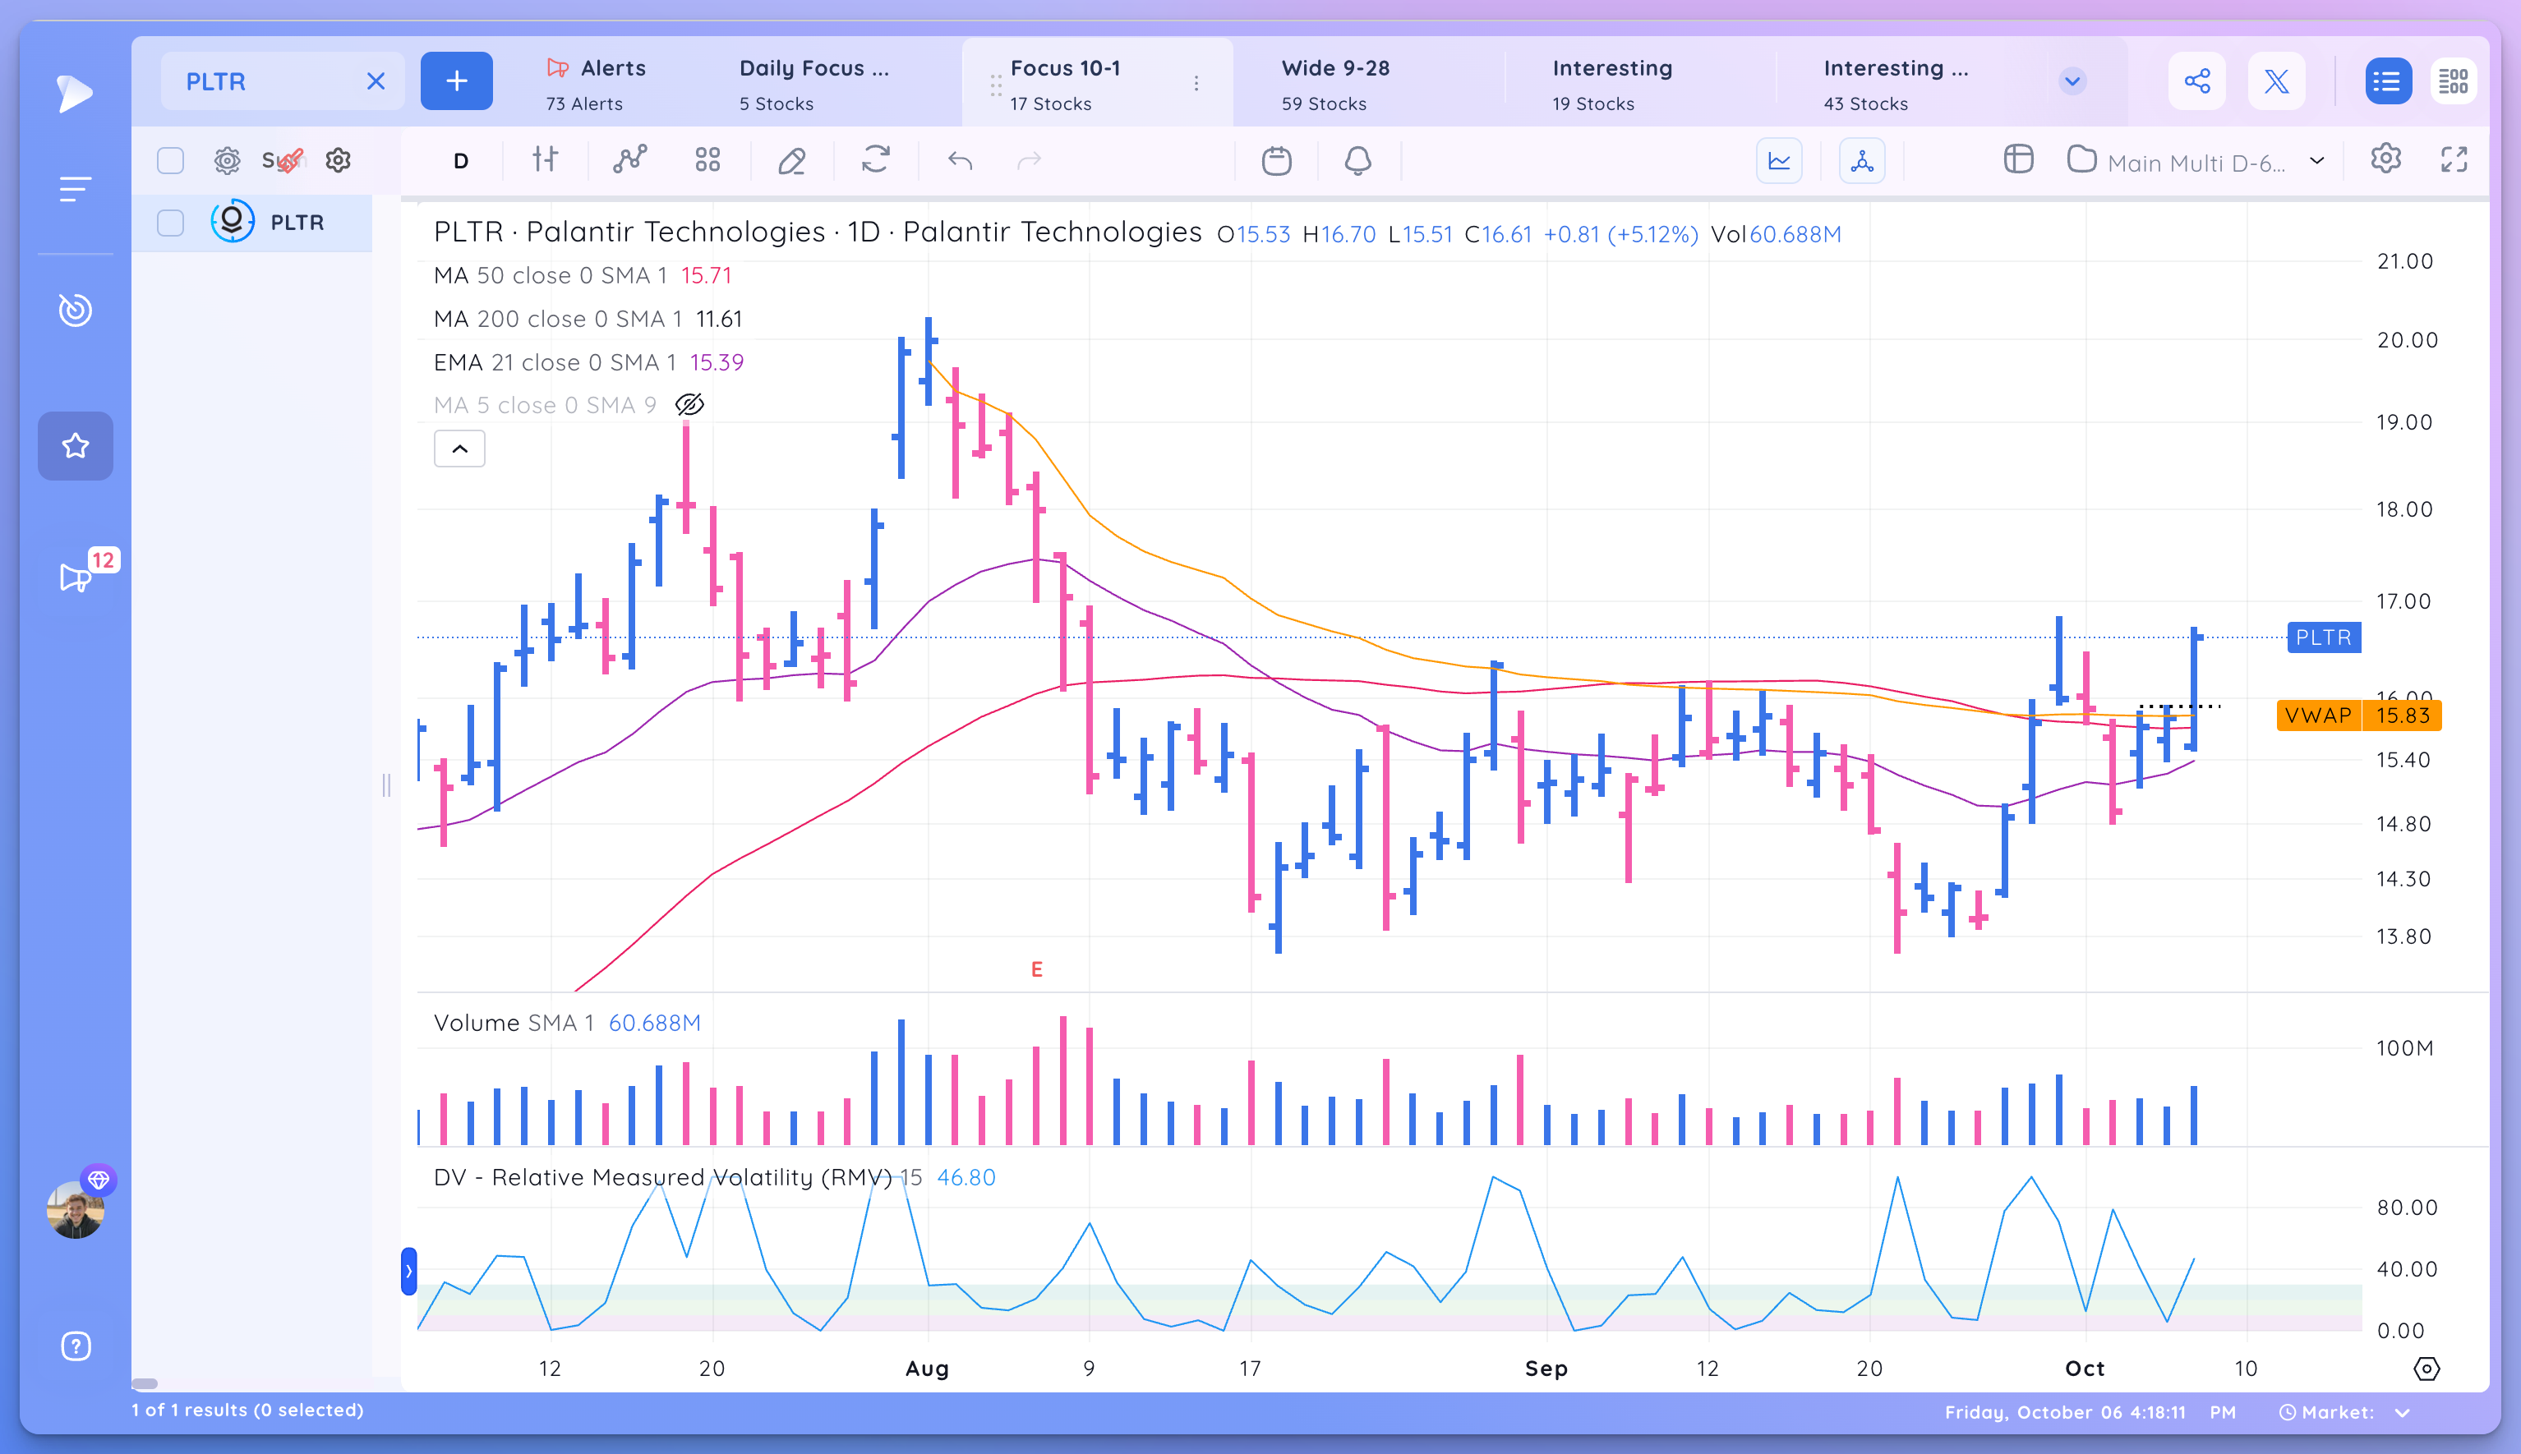Click Volume SMA indicator label
Viewport: 2521px width, 1454px height.
514,1024
